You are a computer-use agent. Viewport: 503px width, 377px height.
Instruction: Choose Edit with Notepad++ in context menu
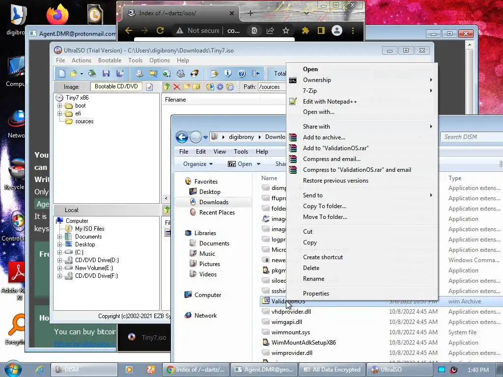tap(363, 102)
